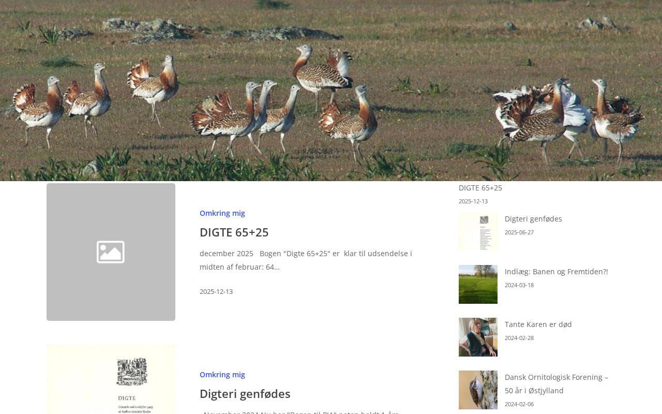662x414 pixels.
Task: Click the date 2025-12-13 under the DIGTE 65+25 excerpt
Action: pyautogui.click(x=216, y=292)
